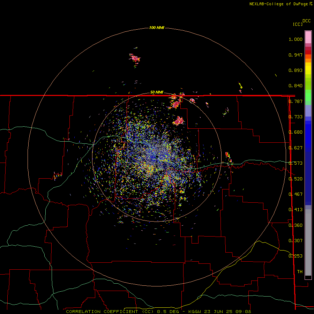Click the 0.5 DEG elevation text in the caption

(168, 312)
